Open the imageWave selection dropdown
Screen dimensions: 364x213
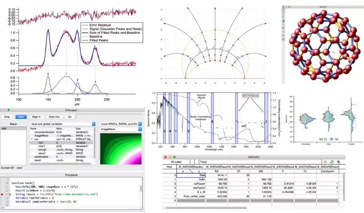121,129
